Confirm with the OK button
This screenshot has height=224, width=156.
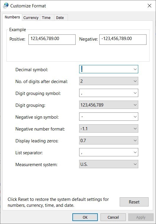(85, 217)
